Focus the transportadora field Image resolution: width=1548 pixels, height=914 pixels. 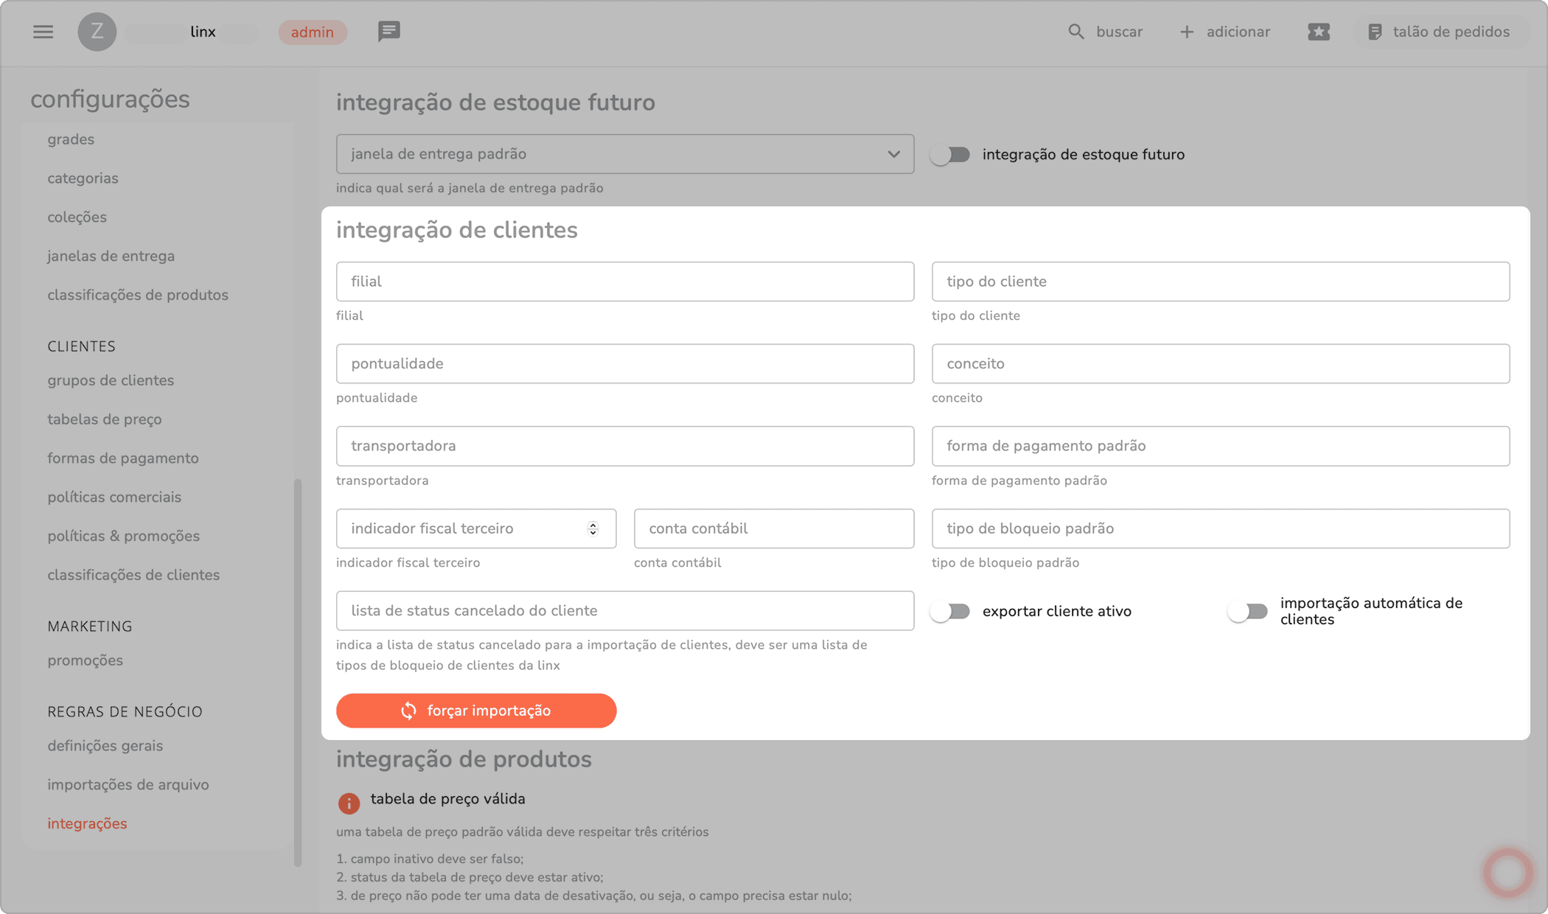point(625,446)
